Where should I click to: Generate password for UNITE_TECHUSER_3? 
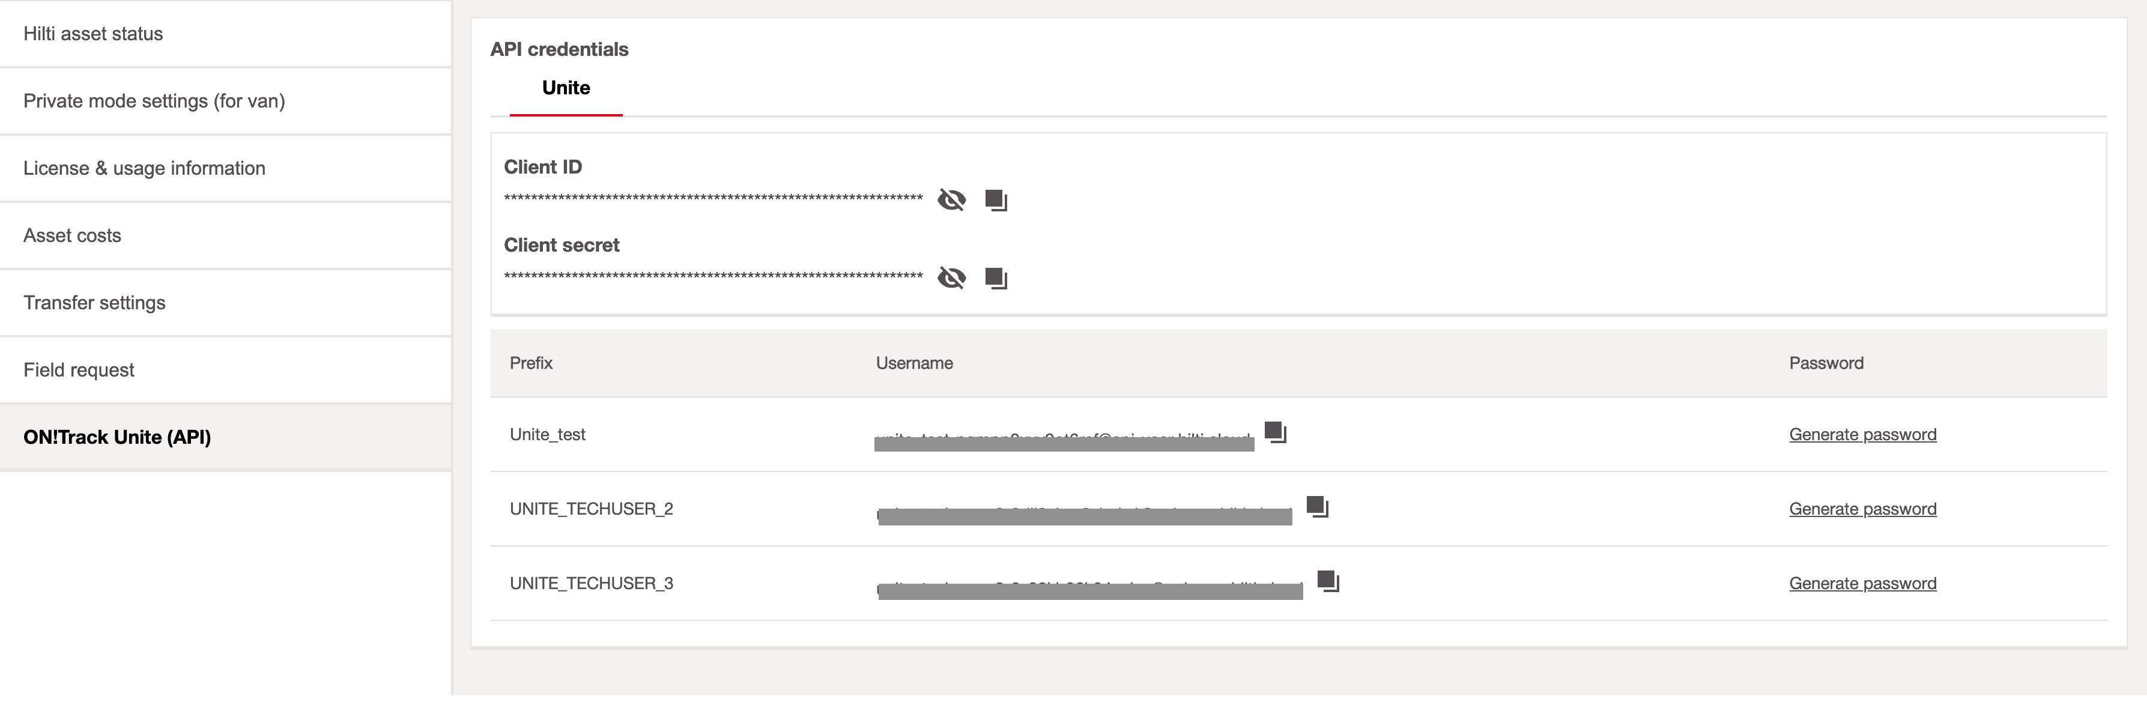click(x=1862, y=584)
